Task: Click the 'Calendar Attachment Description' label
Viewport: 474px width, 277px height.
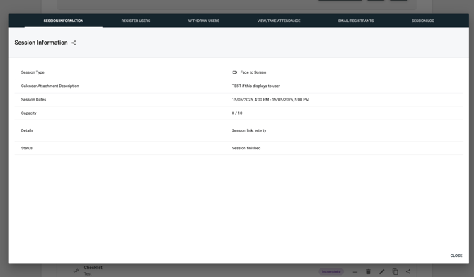Action: coord(50,86)
